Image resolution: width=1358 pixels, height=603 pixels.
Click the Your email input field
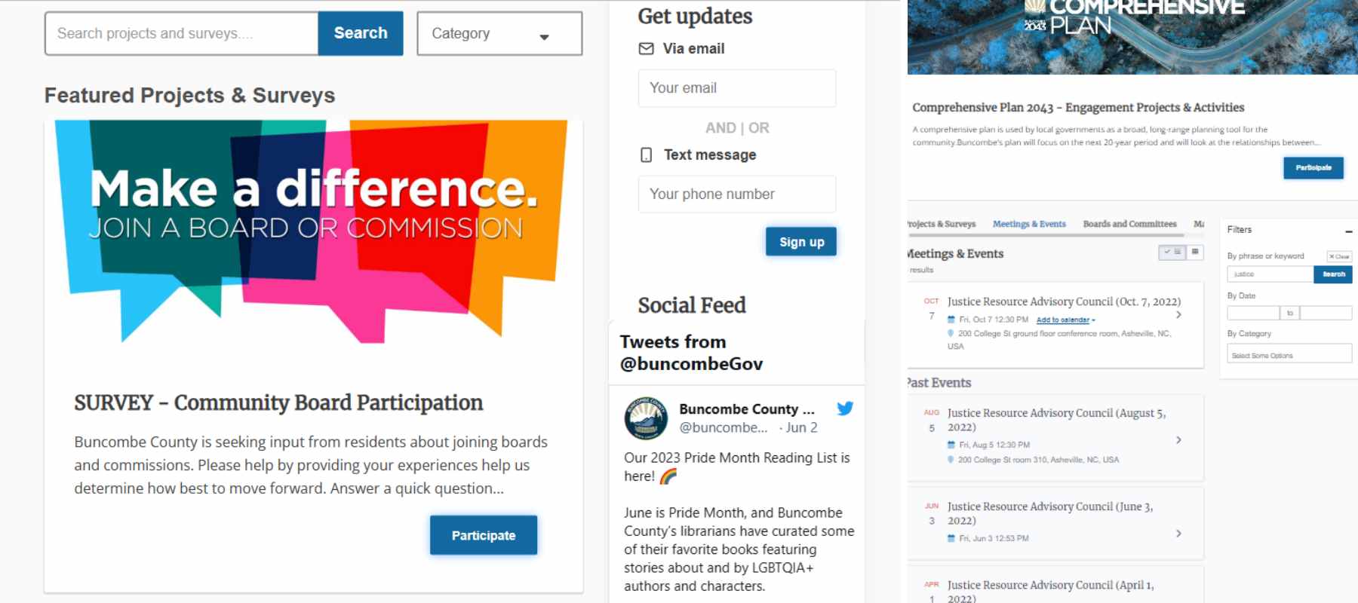[736, 88]
